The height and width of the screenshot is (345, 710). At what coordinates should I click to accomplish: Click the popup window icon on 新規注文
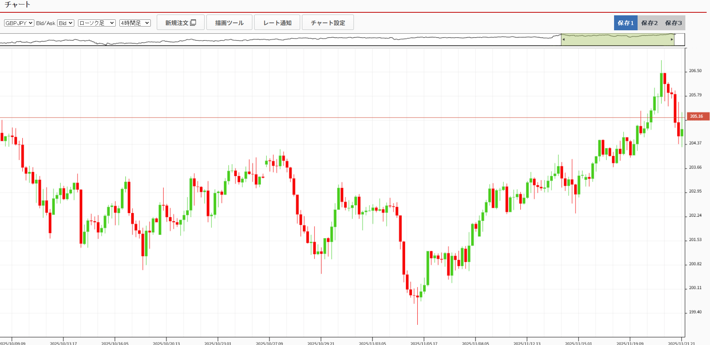tap(193, 22)
